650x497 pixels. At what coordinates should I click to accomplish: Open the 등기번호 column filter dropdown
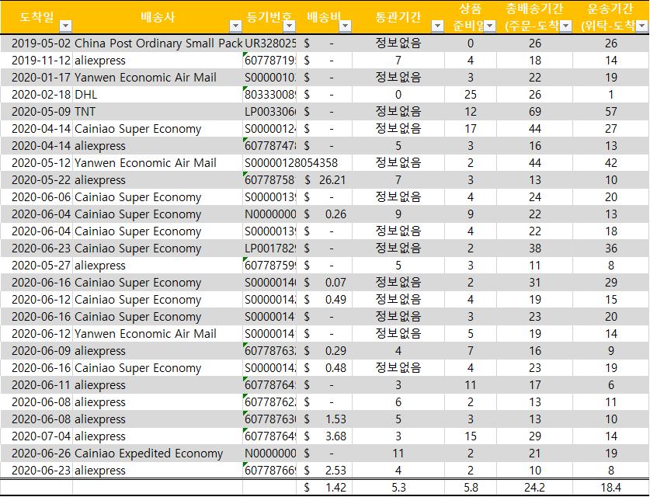click(290, 26)
